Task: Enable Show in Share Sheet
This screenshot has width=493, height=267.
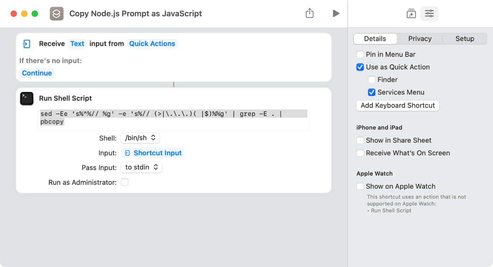Action: click(360, 141)
